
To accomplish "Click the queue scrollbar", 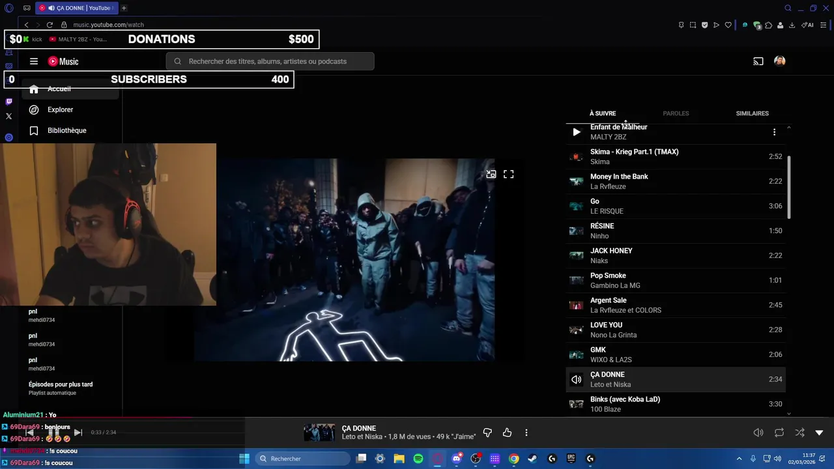I will click(789, 187).
